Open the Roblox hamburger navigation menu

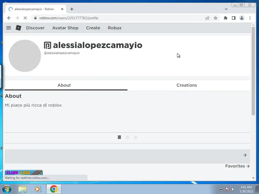[x=9, y=28]
